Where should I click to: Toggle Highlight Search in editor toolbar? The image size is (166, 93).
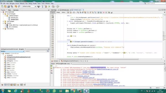tap(85, 12)
